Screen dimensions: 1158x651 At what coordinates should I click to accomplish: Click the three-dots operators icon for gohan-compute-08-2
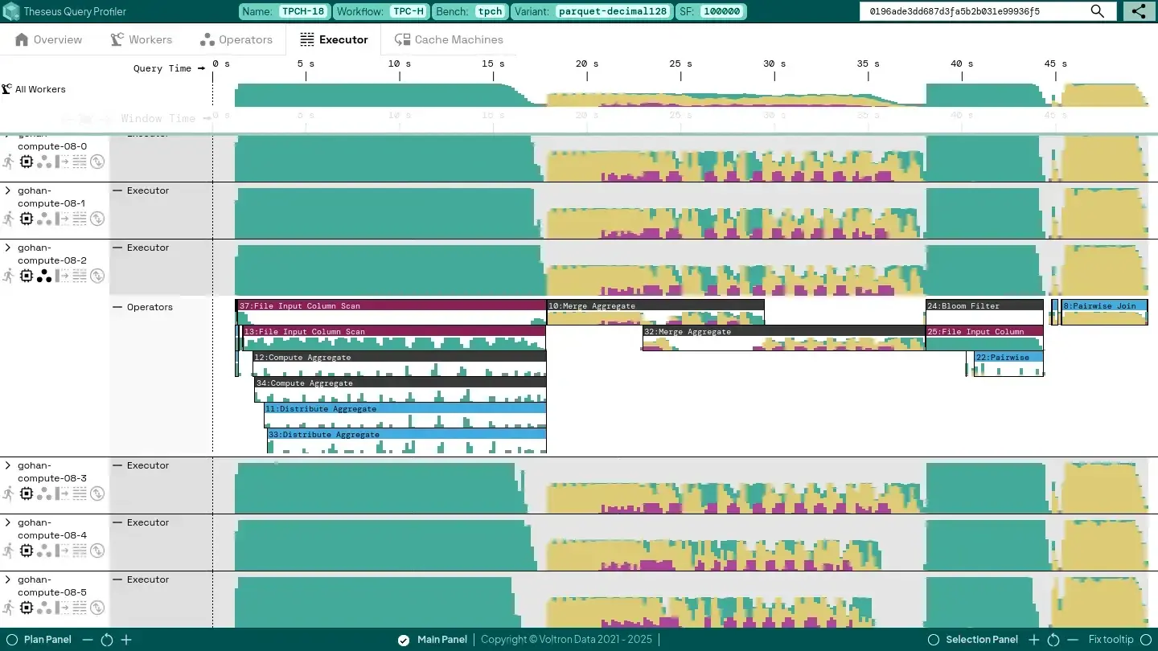[44, 276]
